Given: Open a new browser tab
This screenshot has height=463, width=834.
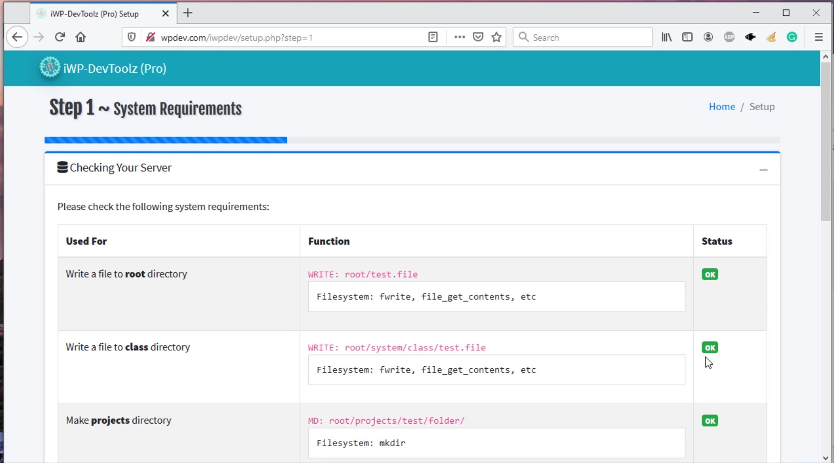Looking at the screenshot, I should pyautogui.click(x=188, y=13).
